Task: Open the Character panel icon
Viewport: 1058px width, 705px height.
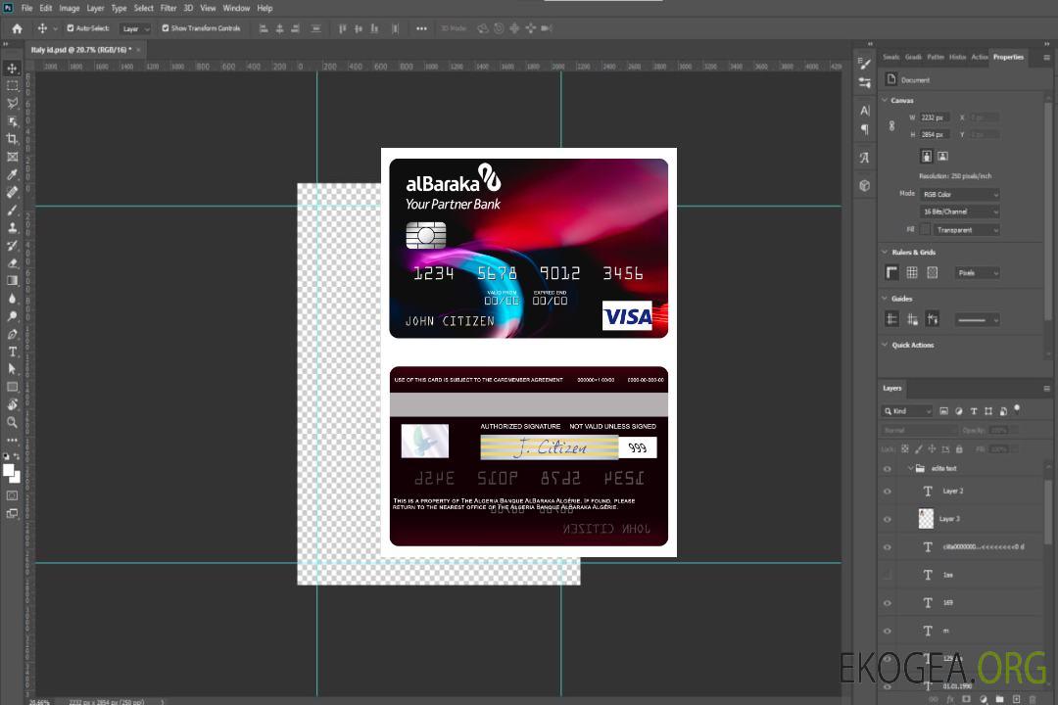Action: 864,111
